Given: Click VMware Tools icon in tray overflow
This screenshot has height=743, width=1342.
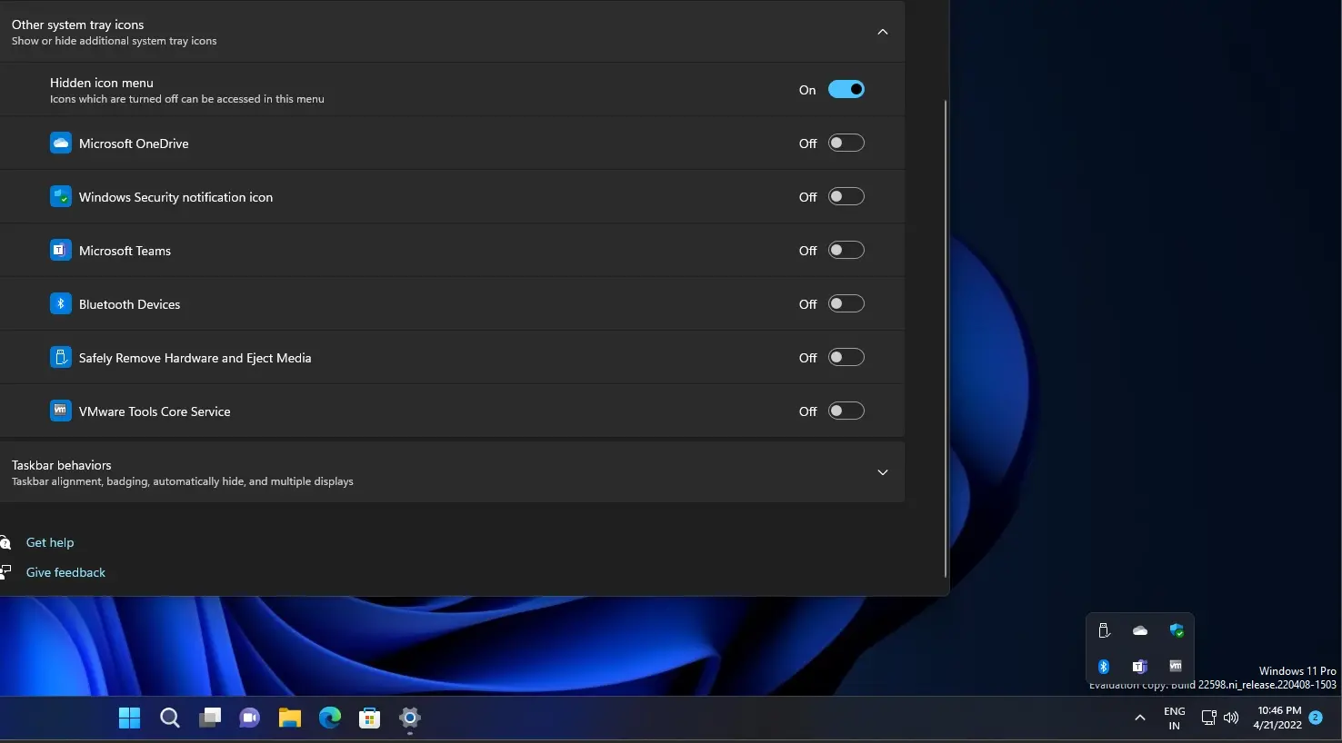Looking at the screenshot, I should tap(1176, 667).
